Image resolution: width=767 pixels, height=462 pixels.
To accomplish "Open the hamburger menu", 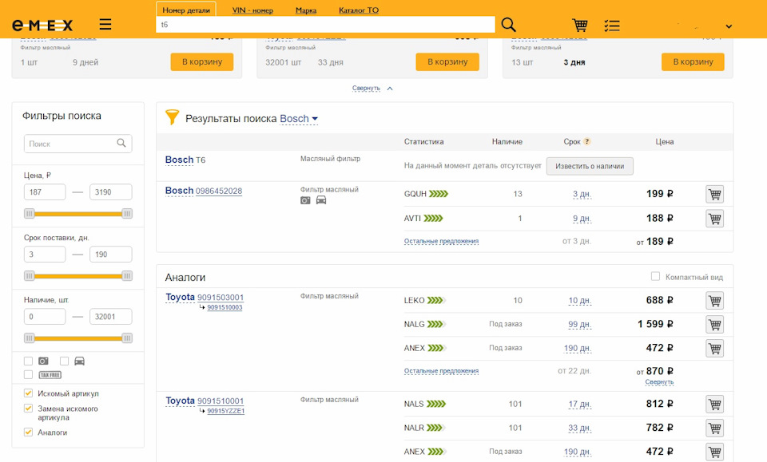I will coord(105,25).
